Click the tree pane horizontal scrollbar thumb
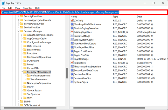 (x=30, y=108)
